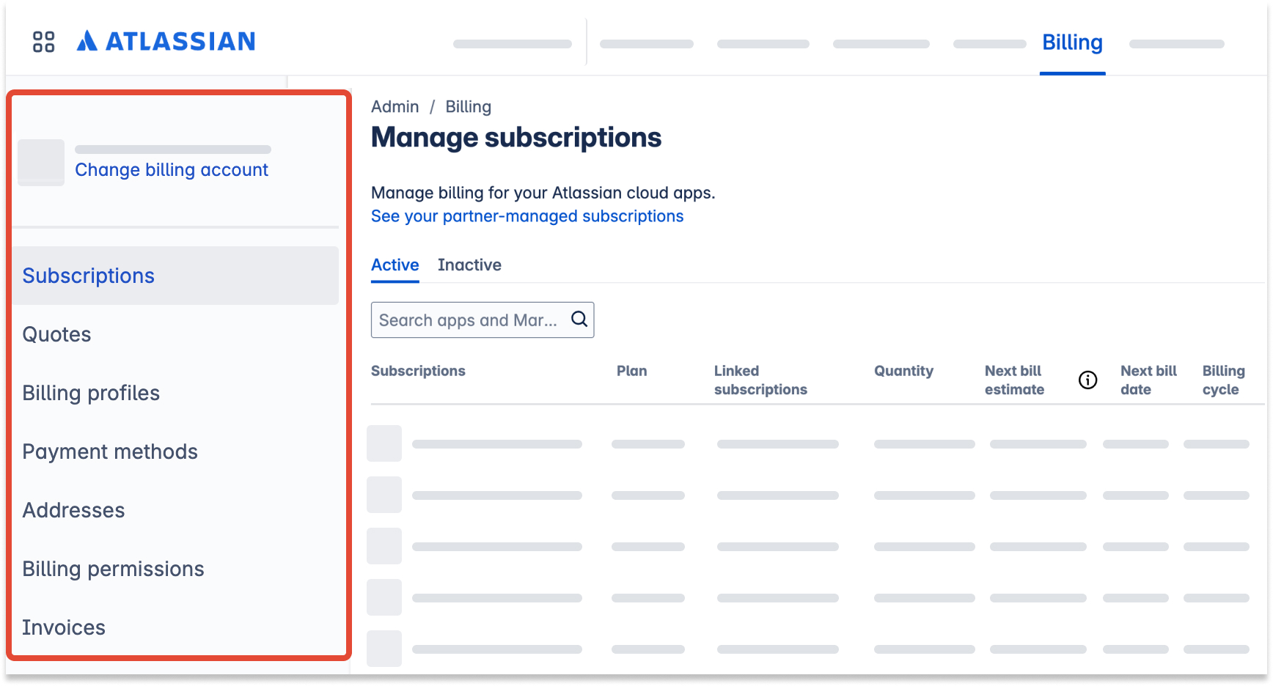The height and width of the screenshot is (686, 1273).
Task: Click the Plan column header
Action: coord(631,371)
